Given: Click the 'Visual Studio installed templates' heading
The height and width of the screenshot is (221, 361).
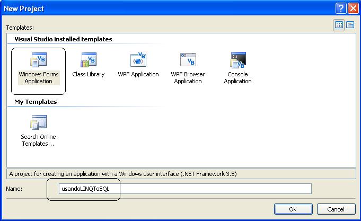Looking at the screenshot, I should (63, 39).
